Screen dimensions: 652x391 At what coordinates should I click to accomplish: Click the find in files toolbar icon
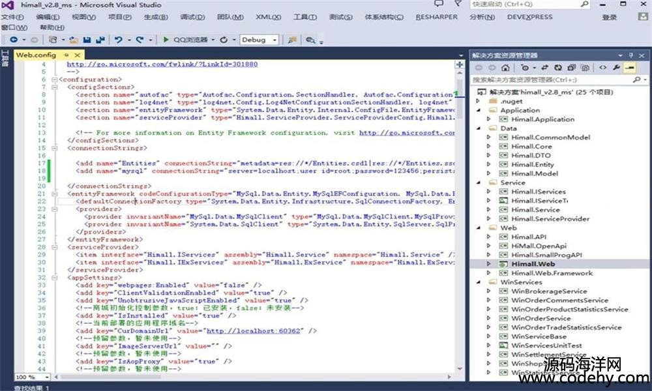click(292, 40)
